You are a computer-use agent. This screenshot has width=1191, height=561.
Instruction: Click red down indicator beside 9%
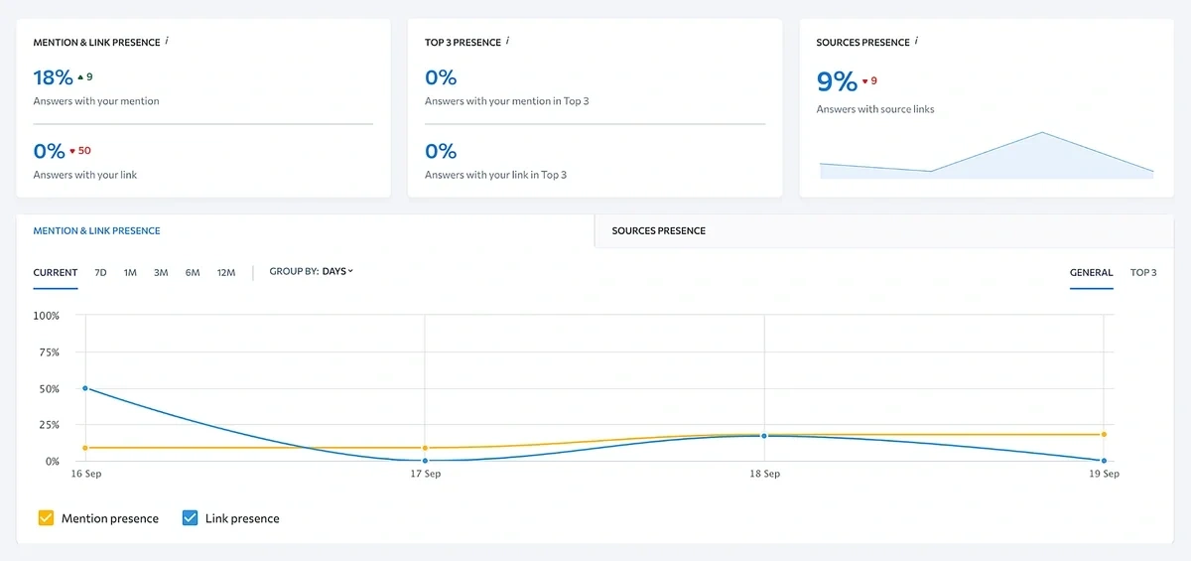pos(869,81)
